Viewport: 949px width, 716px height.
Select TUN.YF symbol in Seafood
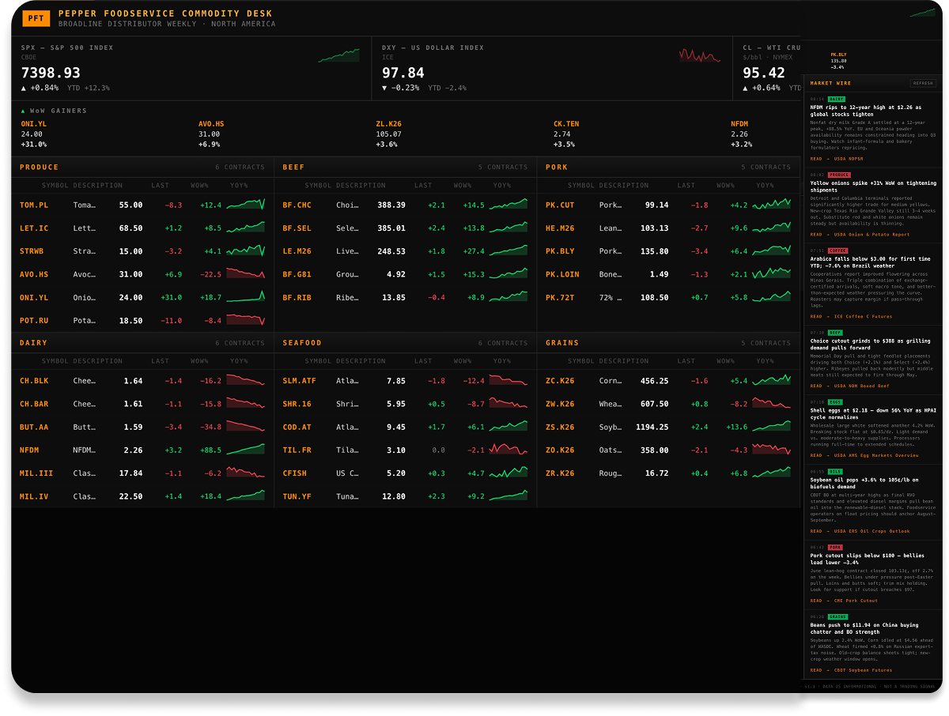297,497
